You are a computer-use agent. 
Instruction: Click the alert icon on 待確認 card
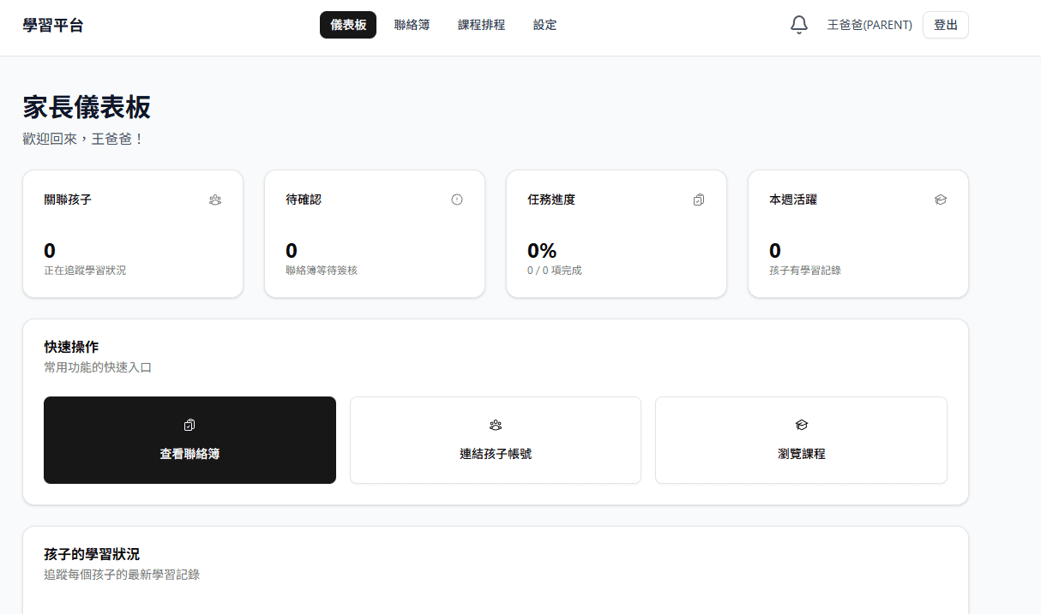(x=456, y=200)
